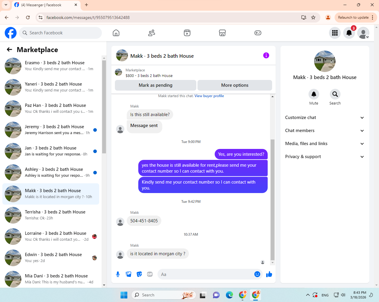This screenshot has height=302, width=379.
Task: Open the emoji picker smiley icon
Action: pos(257,274)
